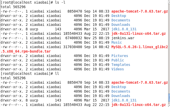170x107 pixels.
Task: Select Documents in the first listing
Action: [x=121, y=20]
